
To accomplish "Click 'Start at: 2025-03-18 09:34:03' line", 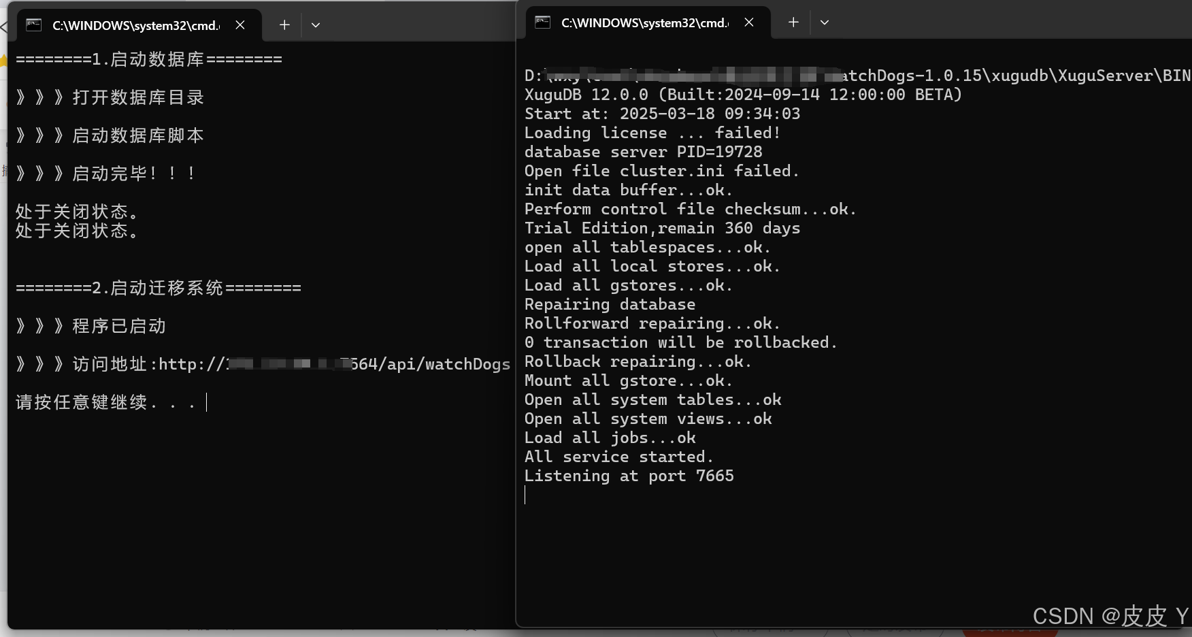I will (x=662, y=114).
